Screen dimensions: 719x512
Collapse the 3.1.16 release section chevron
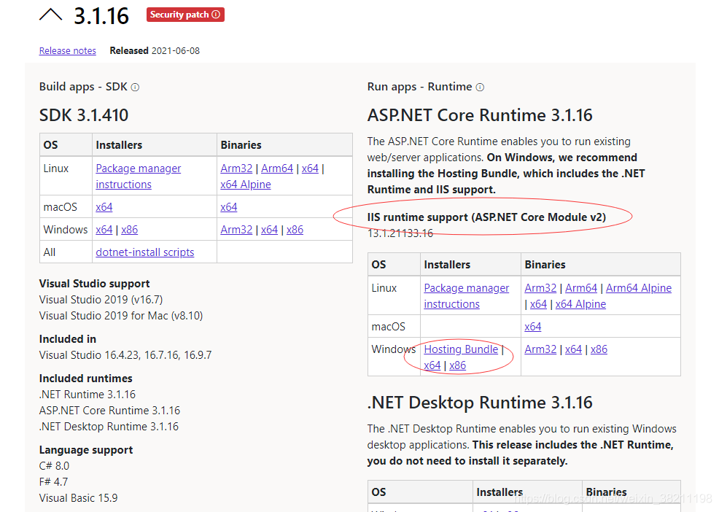click(50, 15)
